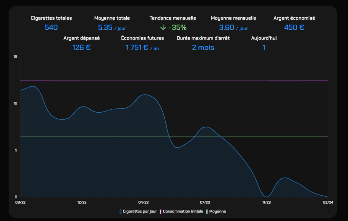Viewport: 348px width, 221px height.
Task: Select the 'Moyenne mensuelle' 3.60 value
Action: 227,27
